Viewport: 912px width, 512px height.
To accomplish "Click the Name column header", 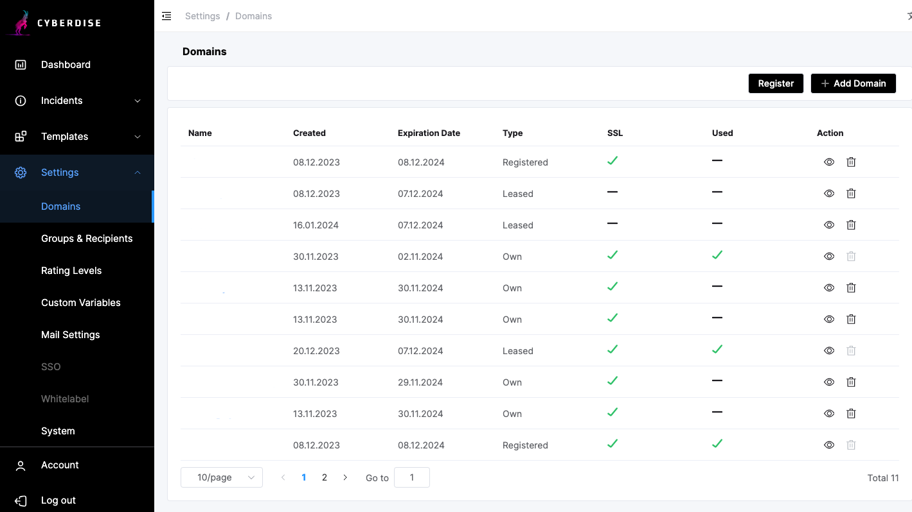I will pyautogui.click(x=200, y=133).
